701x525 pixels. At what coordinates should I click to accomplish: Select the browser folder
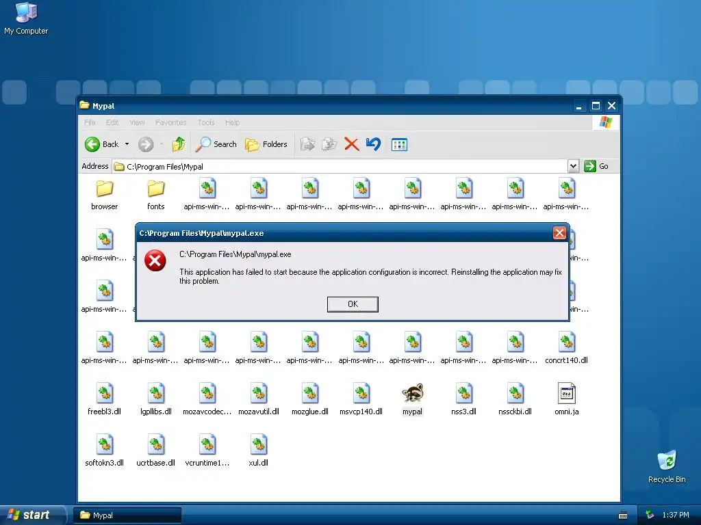[105, 195]
